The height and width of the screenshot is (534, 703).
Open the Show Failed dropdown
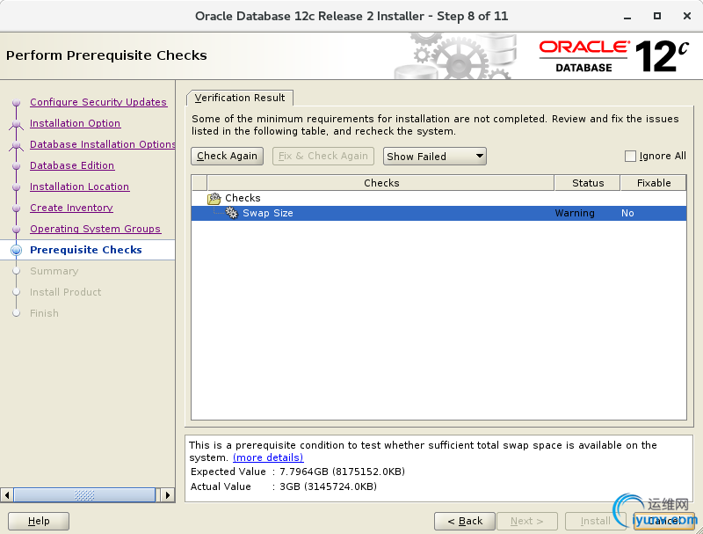[x=434, y=157]
